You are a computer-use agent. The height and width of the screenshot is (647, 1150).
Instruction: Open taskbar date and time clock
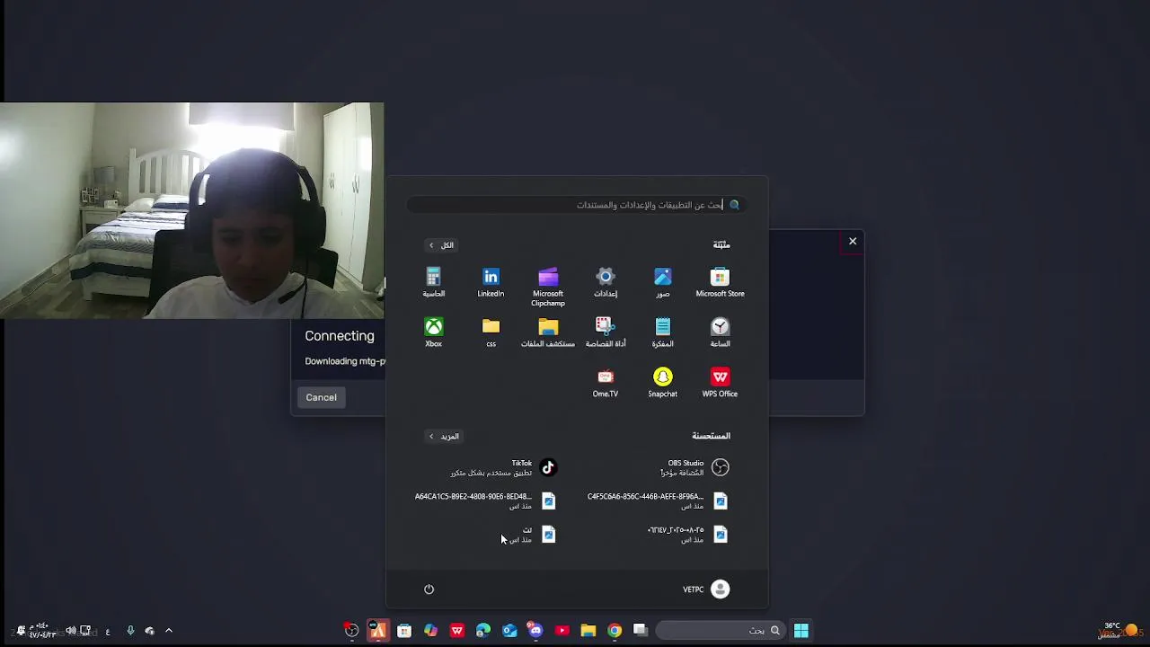(41, 631)
